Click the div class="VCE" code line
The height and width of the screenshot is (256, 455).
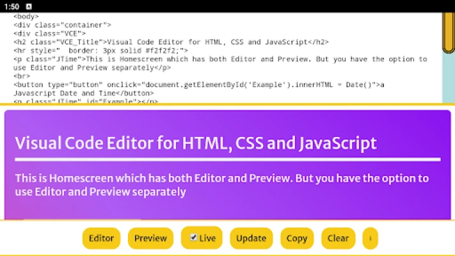click(49, 33)
